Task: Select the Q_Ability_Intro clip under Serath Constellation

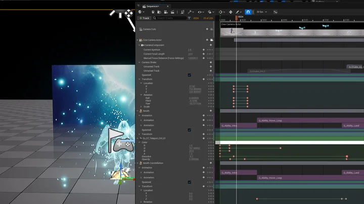Action: pyautogui.click(x=239, y=173)
